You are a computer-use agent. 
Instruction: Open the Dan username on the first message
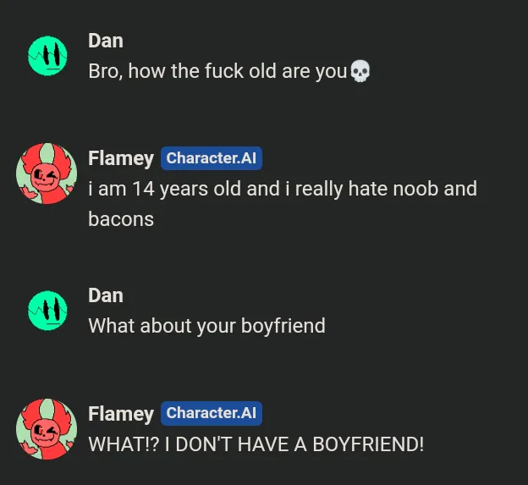tap(106, 41)
